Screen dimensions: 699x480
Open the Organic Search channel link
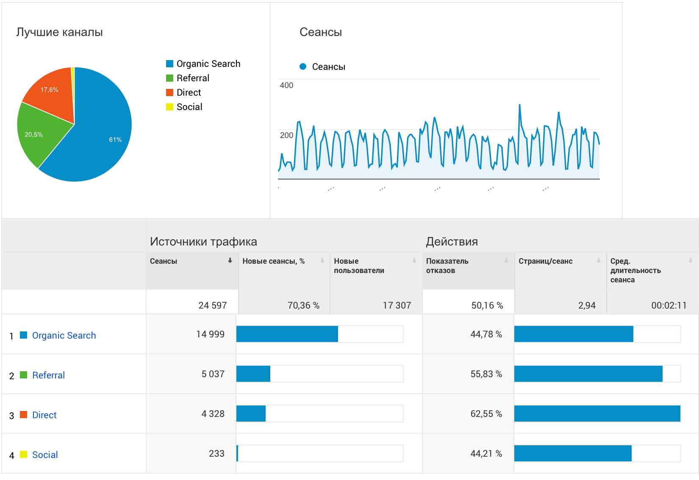tap(64, 336)
